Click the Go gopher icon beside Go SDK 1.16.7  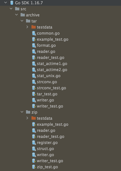(12, 3)
